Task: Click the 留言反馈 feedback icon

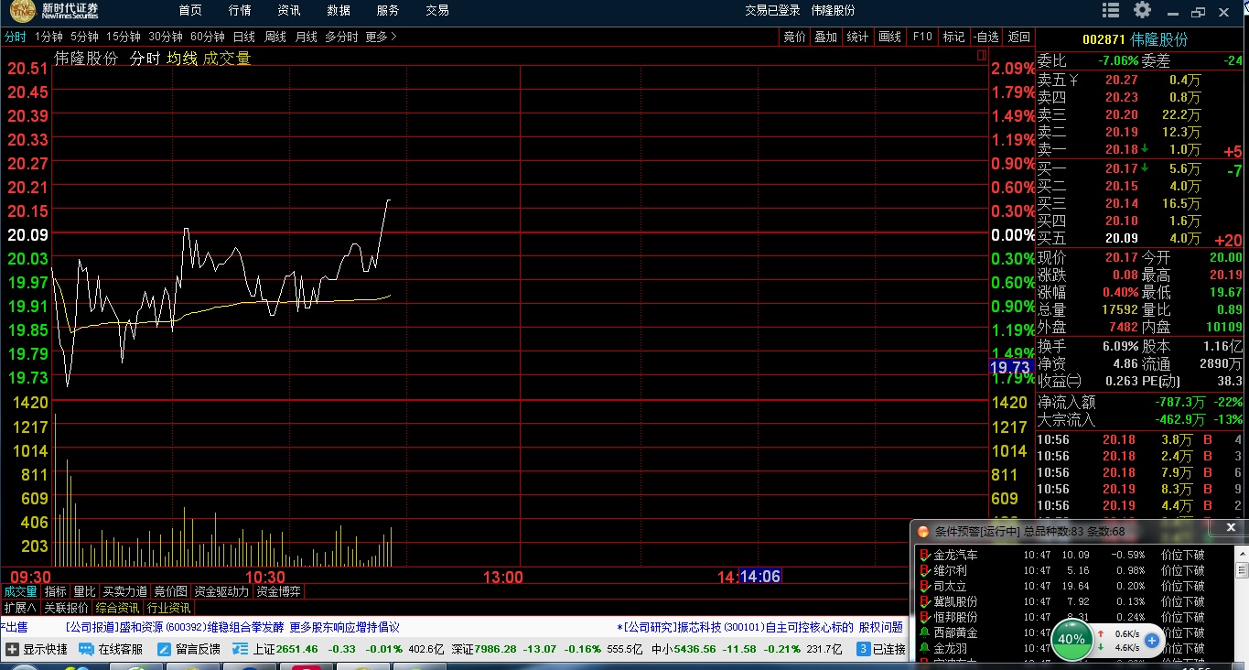Action: coord(165,649)
